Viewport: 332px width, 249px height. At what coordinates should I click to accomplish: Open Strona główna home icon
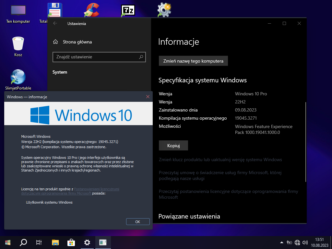coord(56,42)
